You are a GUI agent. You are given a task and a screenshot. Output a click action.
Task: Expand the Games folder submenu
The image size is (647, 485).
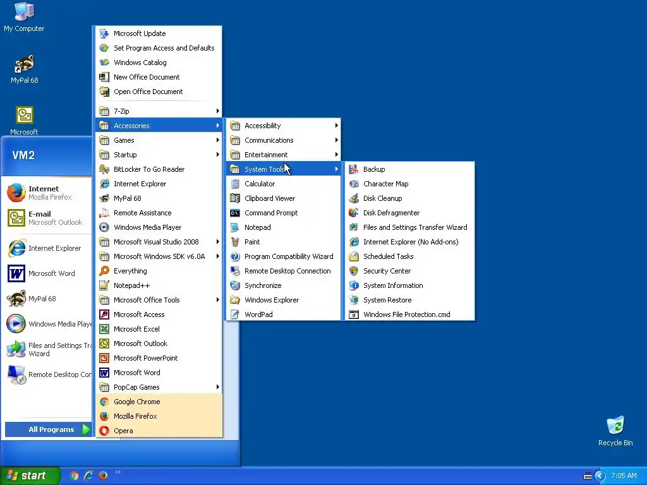click(x=159, y=140)
